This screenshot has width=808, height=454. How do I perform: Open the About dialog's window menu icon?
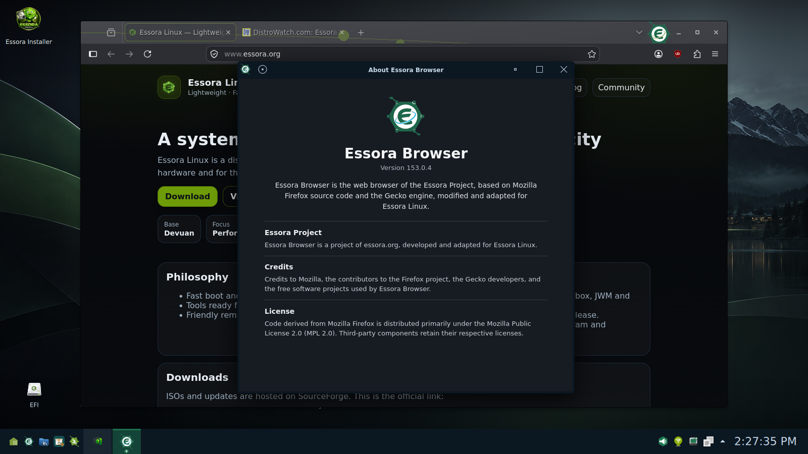246,70
